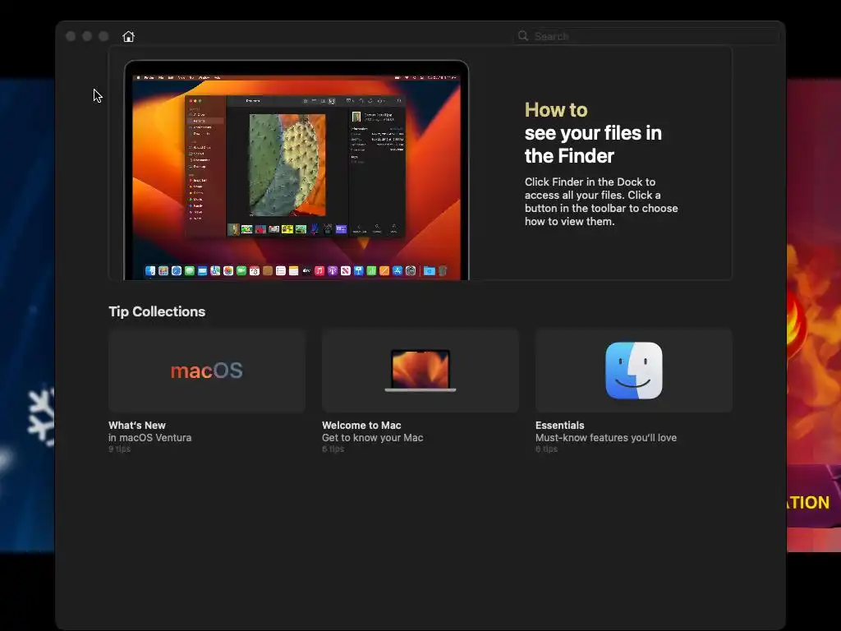This screenshot has height=631, width=841.
Task: Close the Tips window with the first window button
Action: [x=71, y=36]
